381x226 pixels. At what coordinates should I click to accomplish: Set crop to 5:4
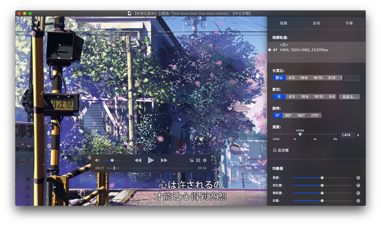pyautogui.click(x=331, y=97)
